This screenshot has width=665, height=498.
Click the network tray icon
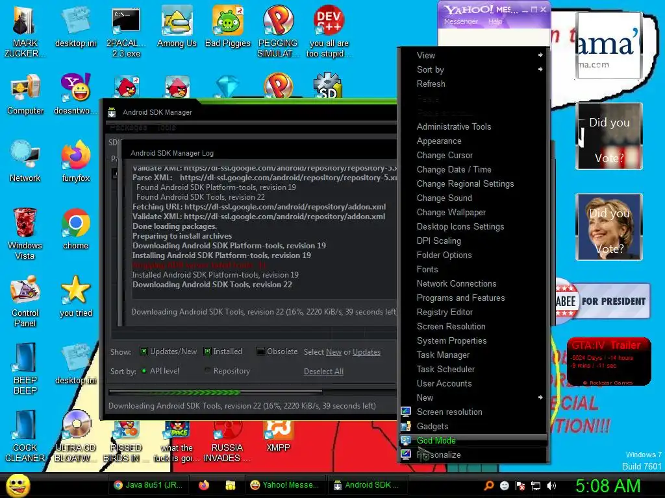pyautogui.click(x=536, y=486)
